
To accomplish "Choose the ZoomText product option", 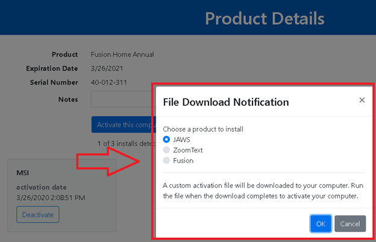I will 167,150.
